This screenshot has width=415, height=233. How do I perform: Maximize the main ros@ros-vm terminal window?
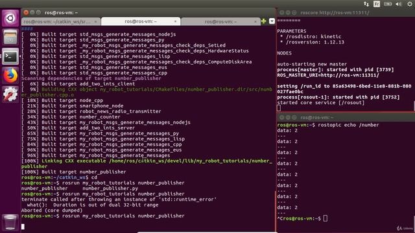[39, 12]
